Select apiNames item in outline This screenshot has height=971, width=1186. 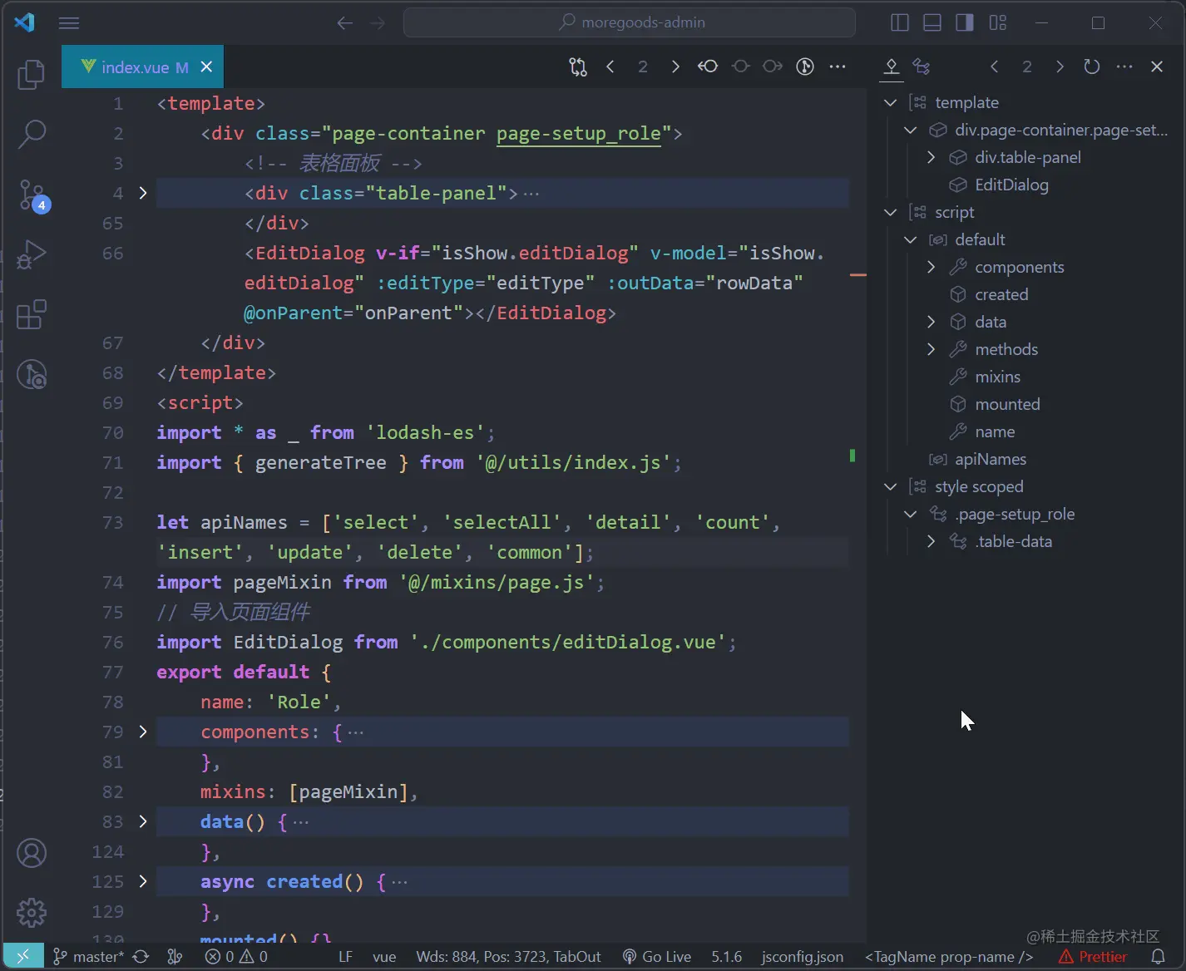click(991, 459)
